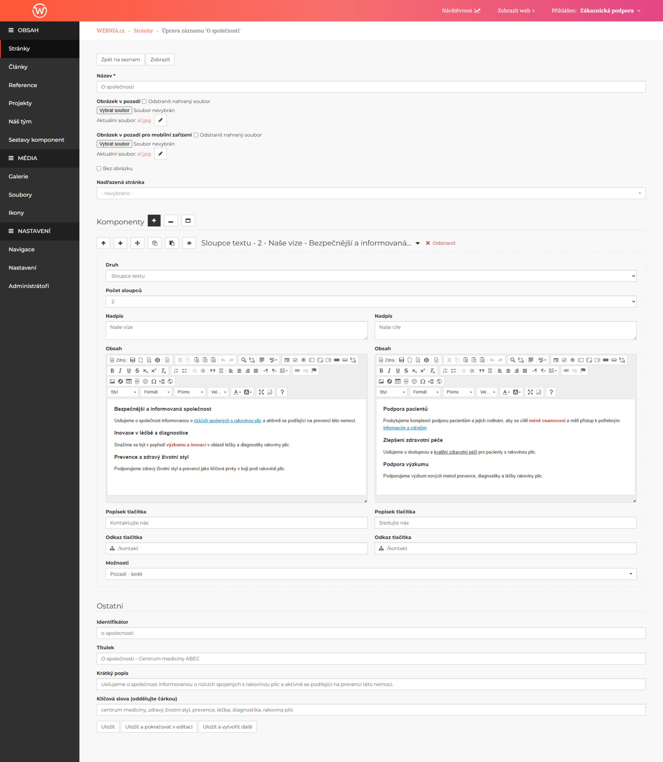Open the Zákaznická podpora user menu
The width and height of the screenshot is (663, 762).
click(610, 10)
